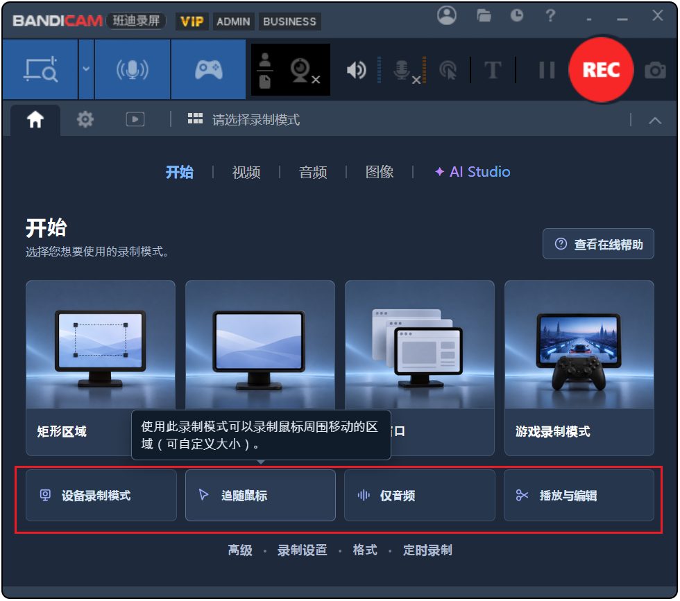Open the 高级 link
The width and height of the screenshot is (680, 601).
tap(240, 550)
